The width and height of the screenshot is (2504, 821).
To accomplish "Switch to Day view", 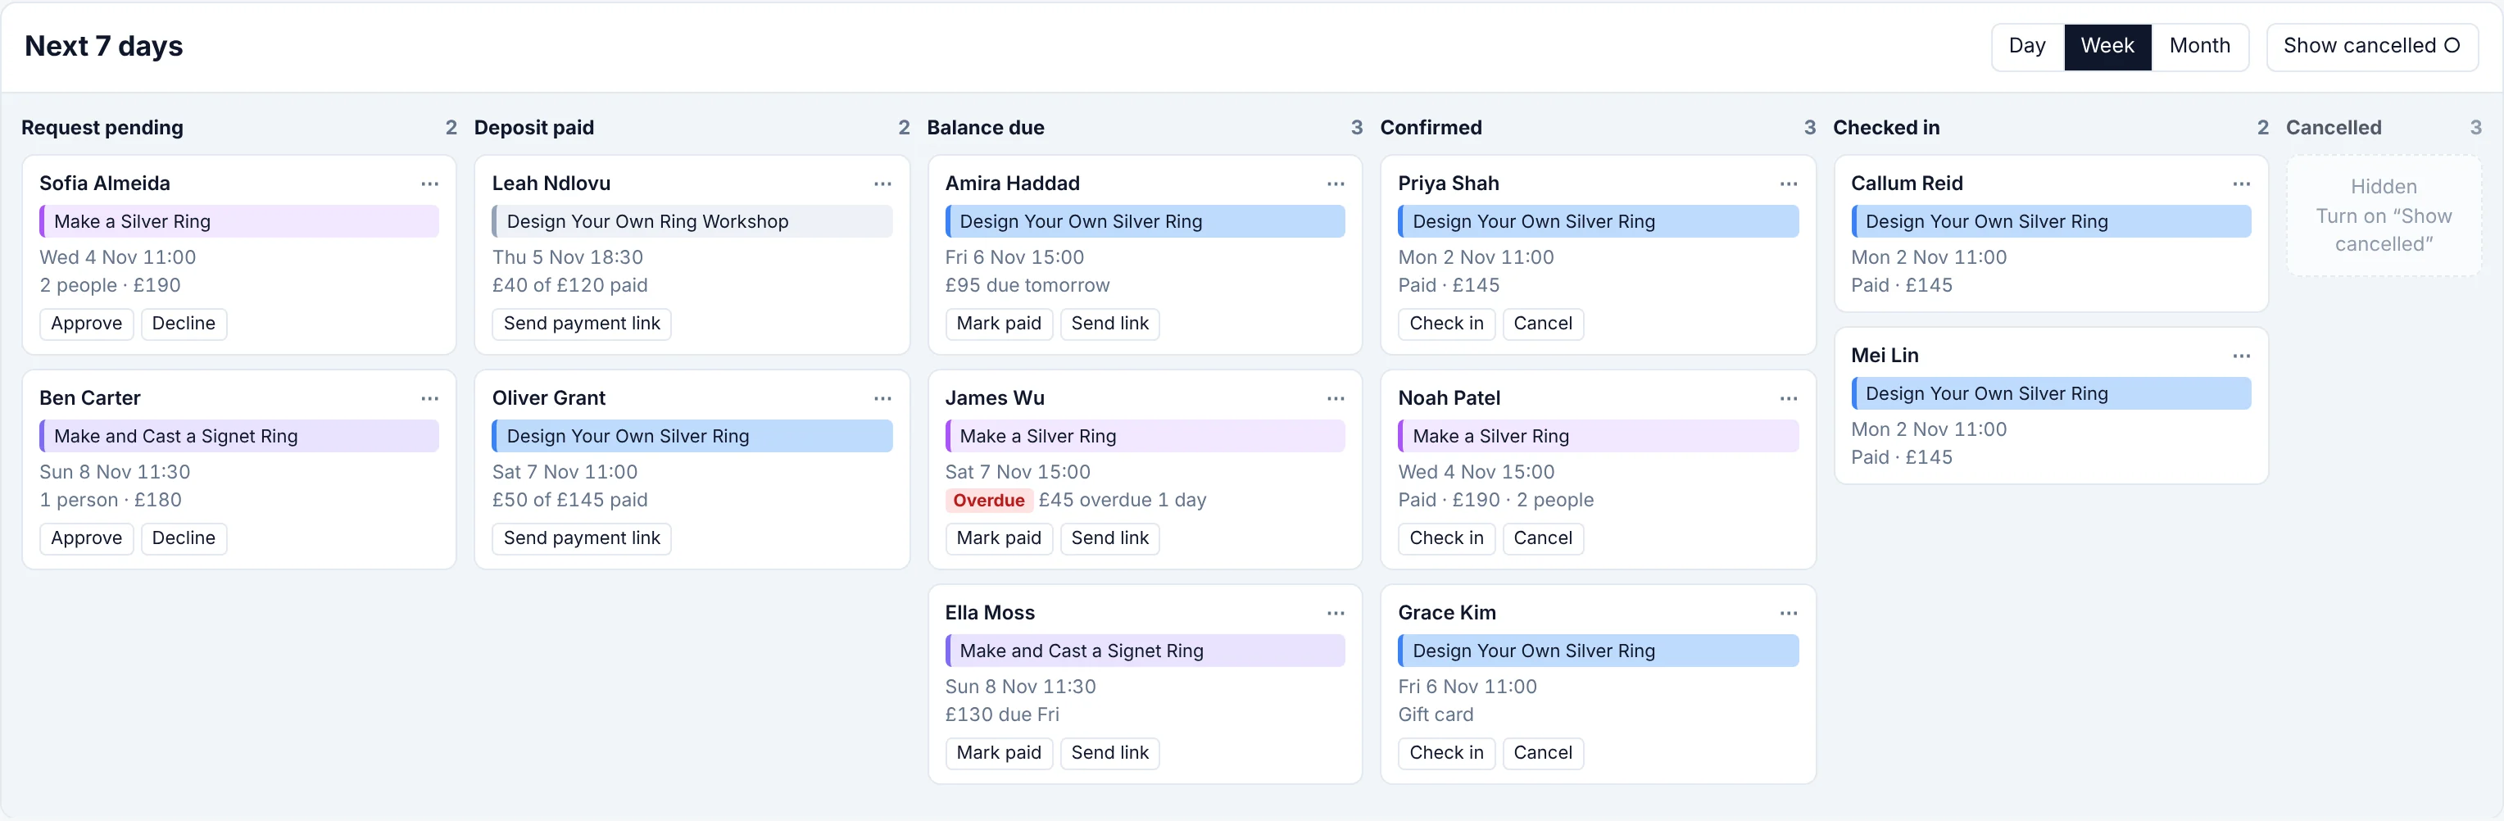I will click(x=2027, y=47).
